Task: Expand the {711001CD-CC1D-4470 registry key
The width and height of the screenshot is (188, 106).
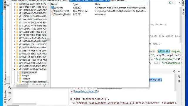Action: [14, 10]
